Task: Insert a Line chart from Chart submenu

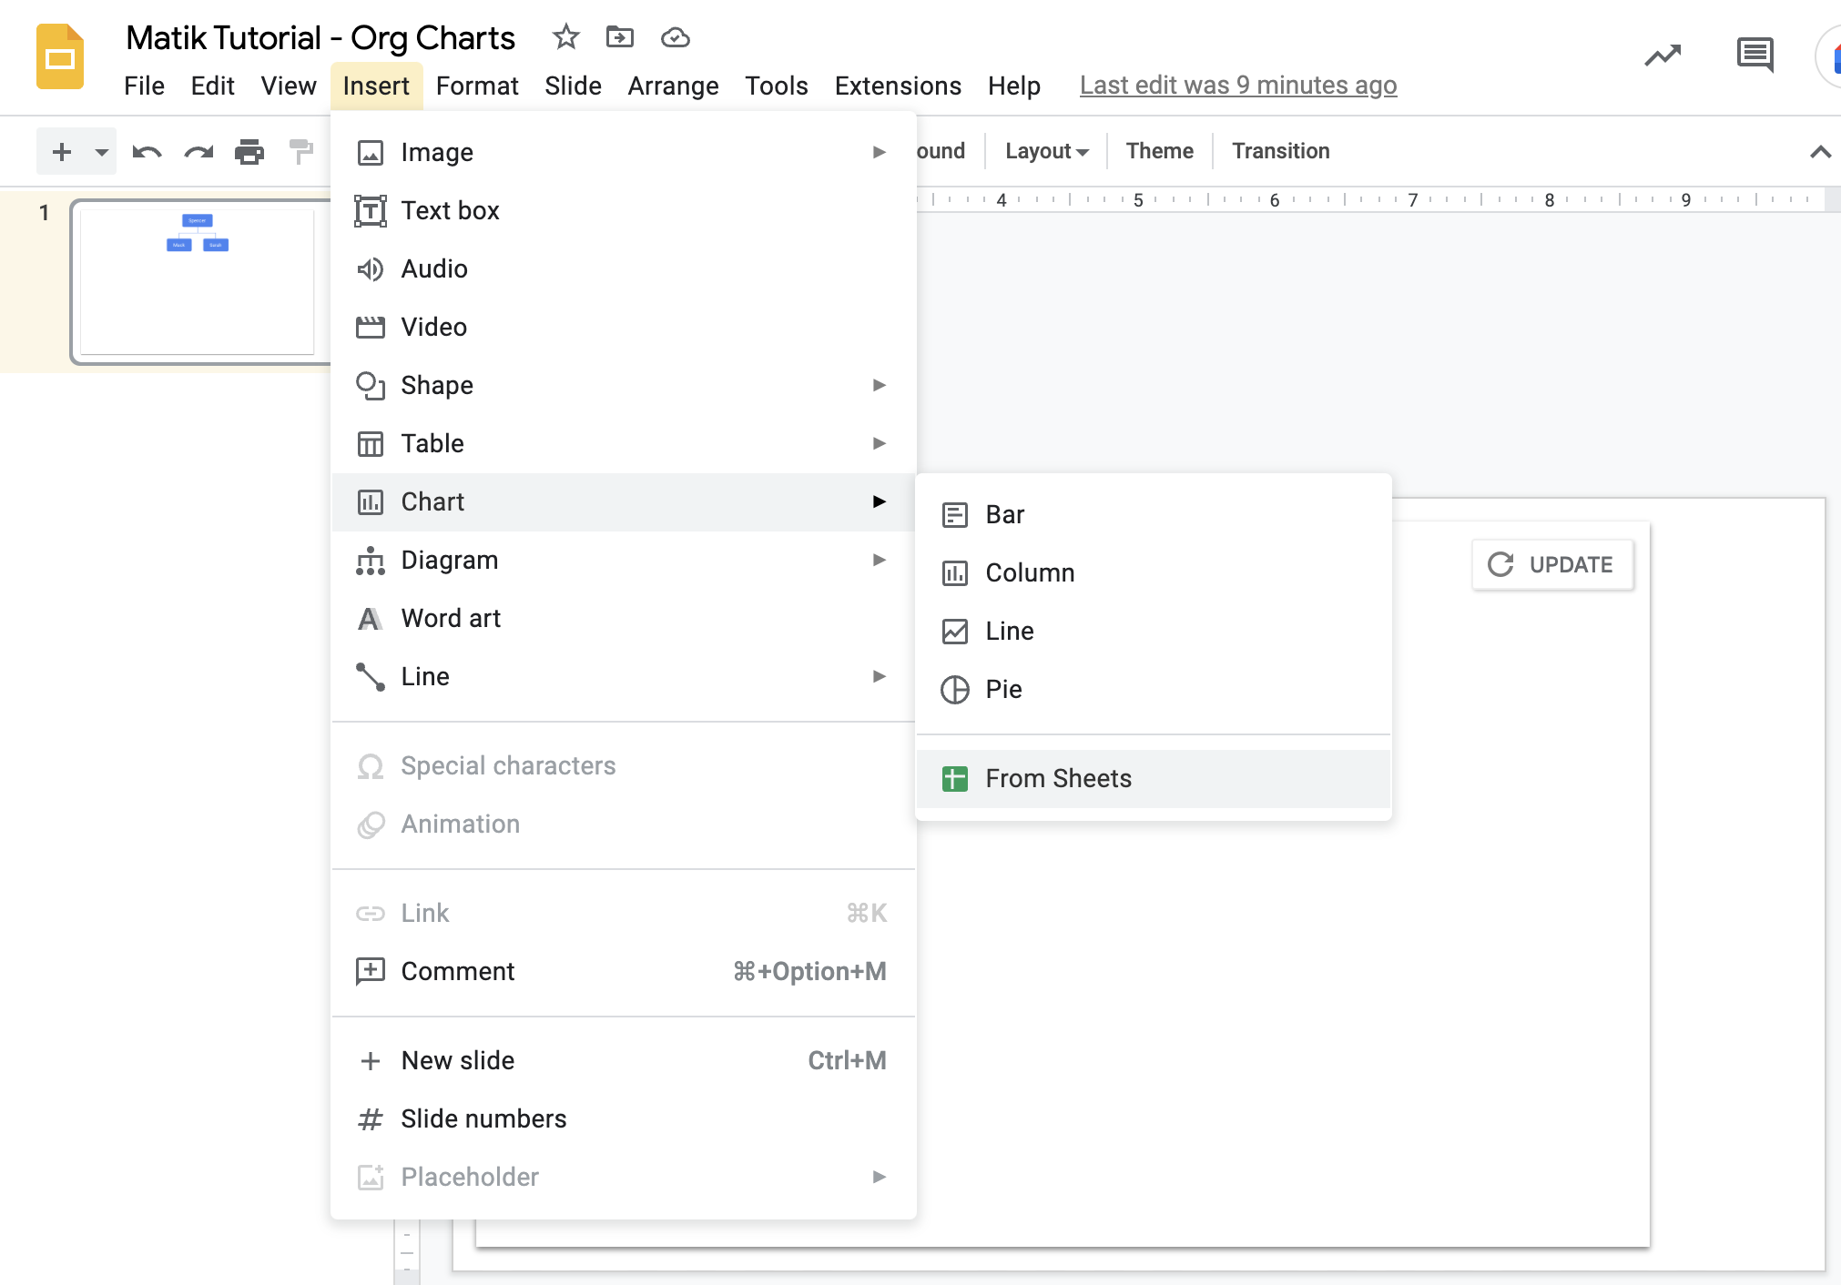Action: click(1154, 632)
